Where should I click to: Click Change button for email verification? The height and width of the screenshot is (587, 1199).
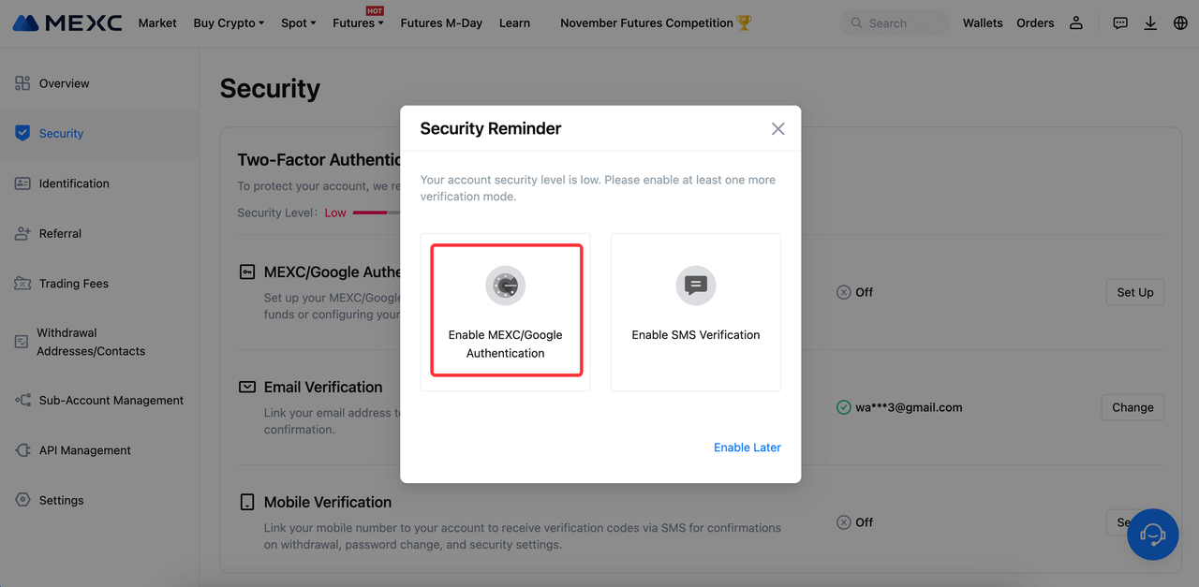pyautogui.click(x=1132, y=407)
